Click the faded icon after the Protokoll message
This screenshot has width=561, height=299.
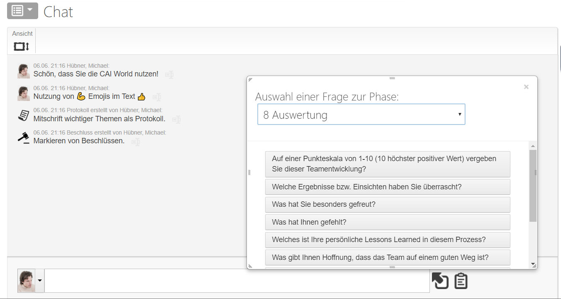[x=176, y=120]
